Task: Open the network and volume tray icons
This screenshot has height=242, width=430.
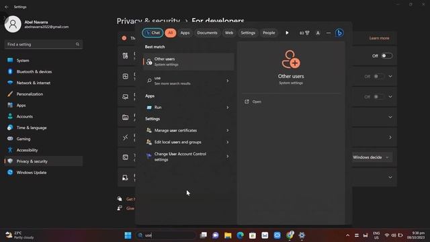Action: tap(394, 235)
